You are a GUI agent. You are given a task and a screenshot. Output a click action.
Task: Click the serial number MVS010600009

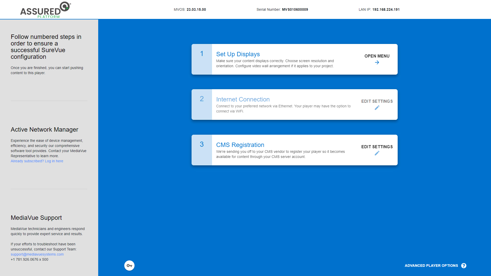295,9
